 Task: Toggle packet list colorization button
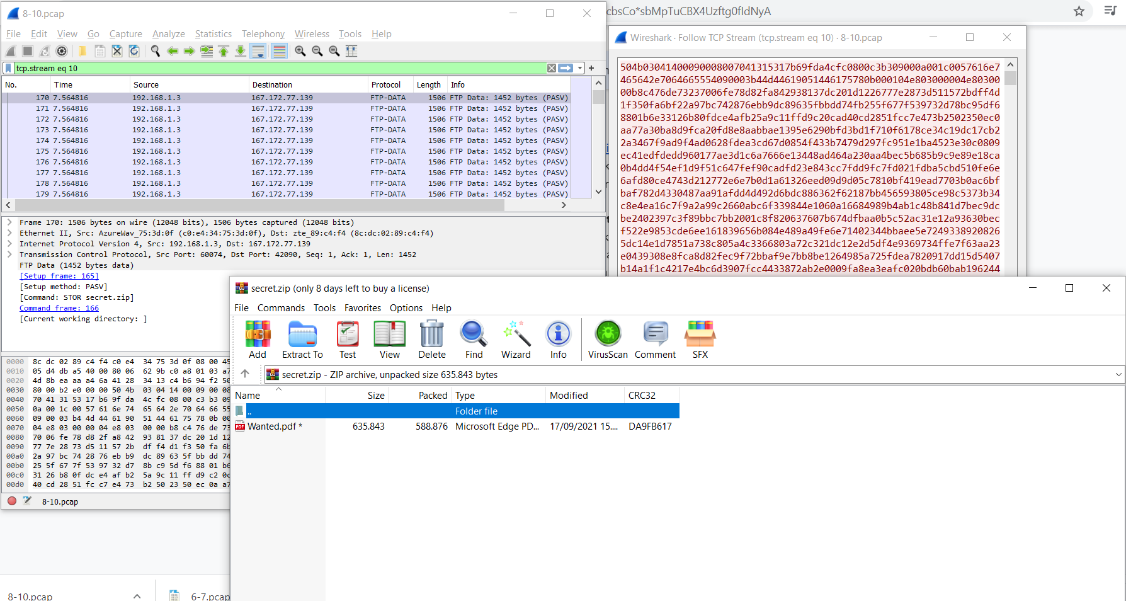[x=280, y=51]
